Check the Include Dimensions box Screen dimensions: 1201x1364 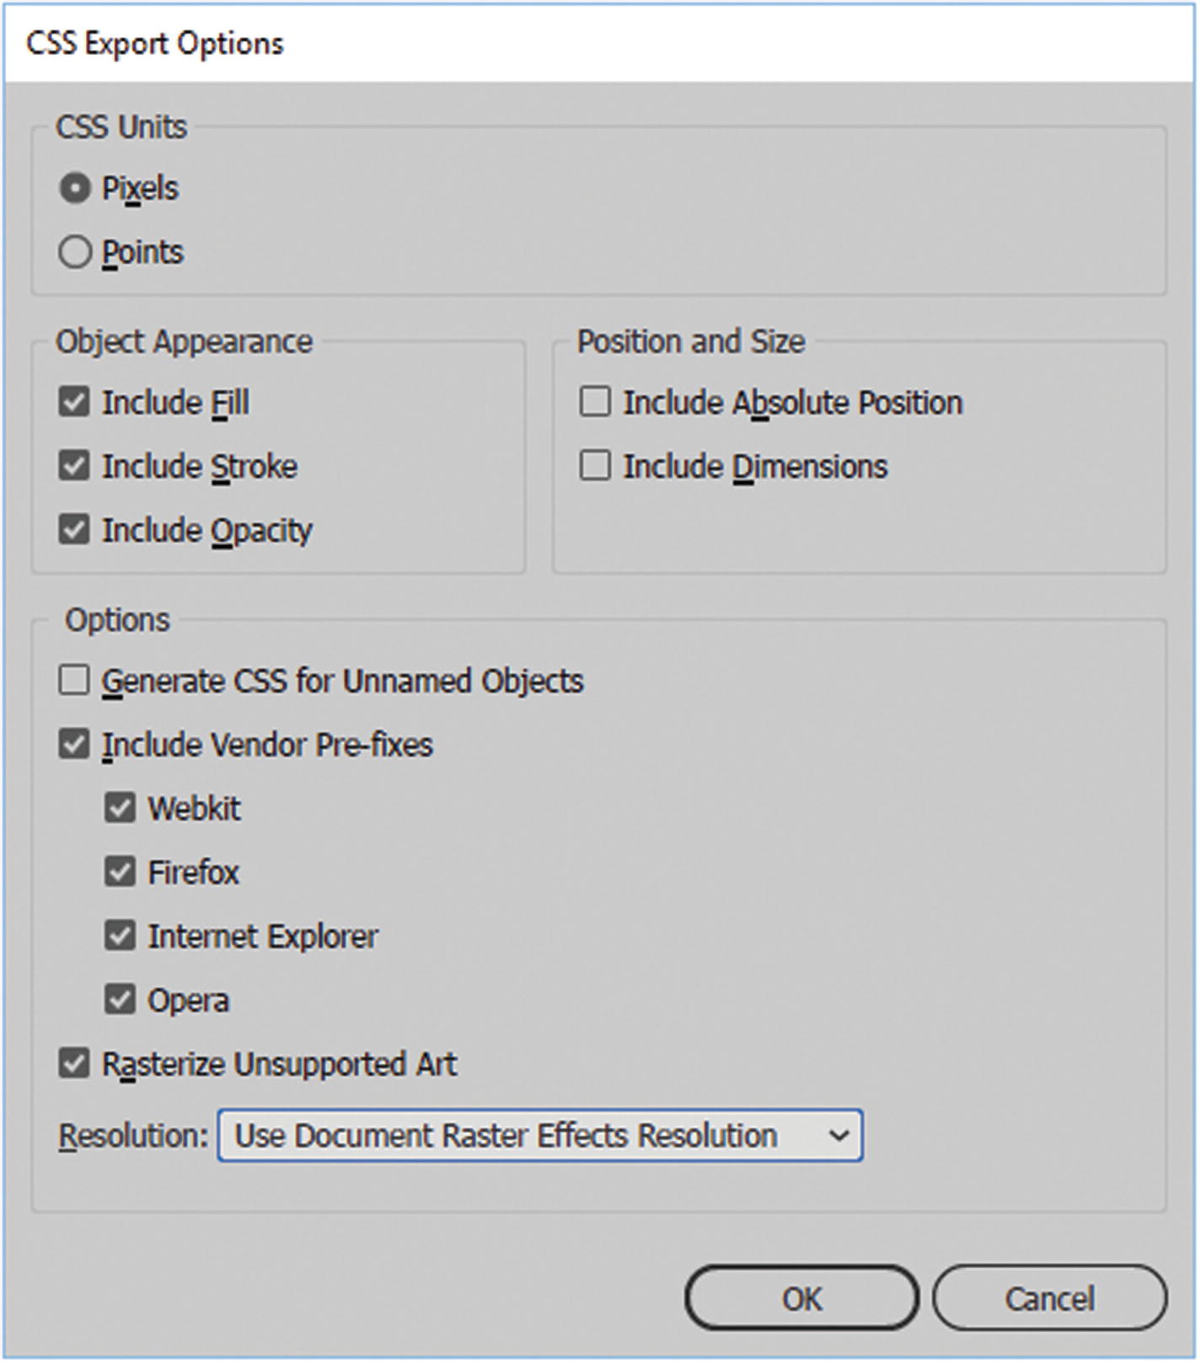pyautogui.click(x=595, y=466)
